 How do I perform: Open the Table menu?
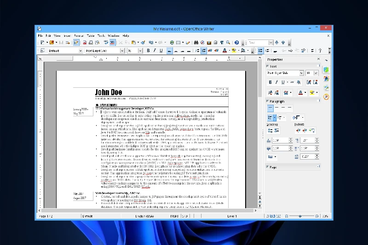(x=91, y=35)
